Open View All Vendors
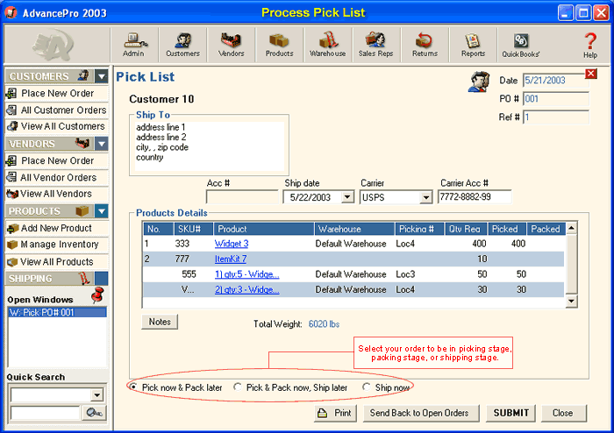 (x=56, y=194)
